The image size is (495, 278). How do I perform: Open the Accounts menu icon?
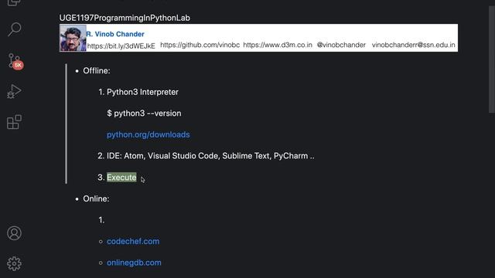(x=14, y=233)
